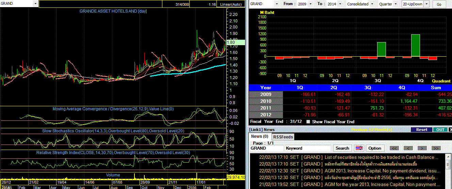The width and height of the screenshot is (452, 189).
Task: Click the Sum column header
Action: [436, 88]
